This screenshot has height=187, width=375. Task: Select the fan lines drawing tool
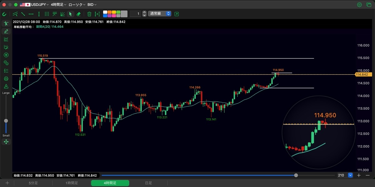click(62, 14)
